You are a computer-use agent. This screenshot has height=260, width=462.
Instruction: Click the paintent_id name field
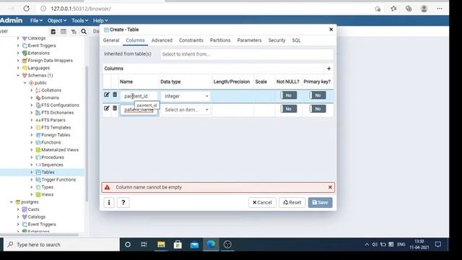click(x=139, y=96)
